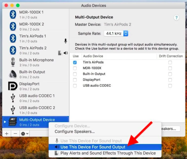Select USB audio CODEC 1 in sidebar
This screenshot has height=159, width=187.
[x=36, y=98]
